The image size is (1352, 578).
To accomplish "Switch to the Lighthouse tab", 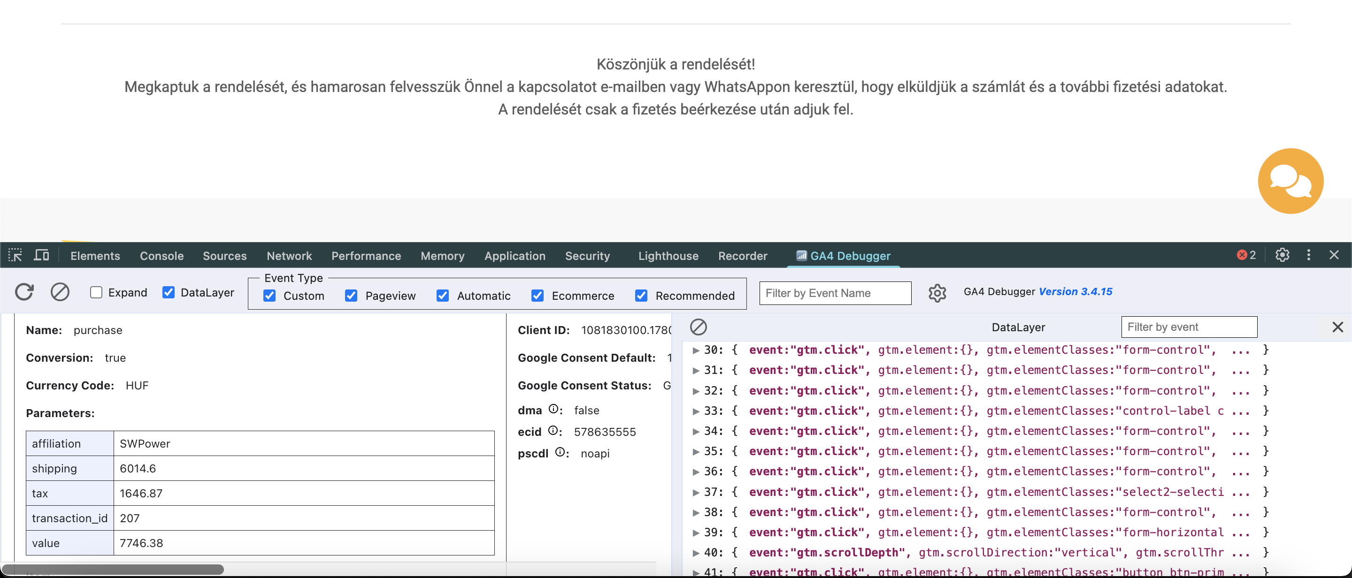I will pos(668,256).
